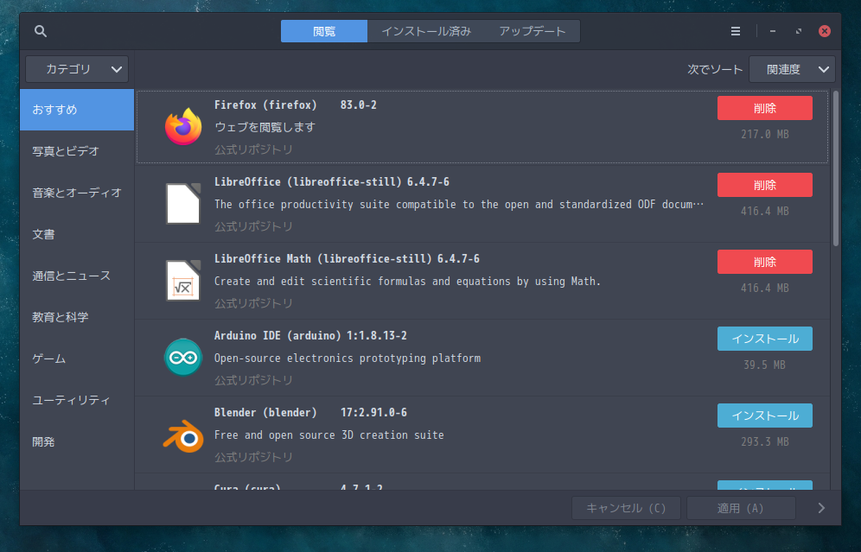Select the おすすめ category
Image resolution: width=861 pixels, height=552 pixels.
(x=77, y=110)
